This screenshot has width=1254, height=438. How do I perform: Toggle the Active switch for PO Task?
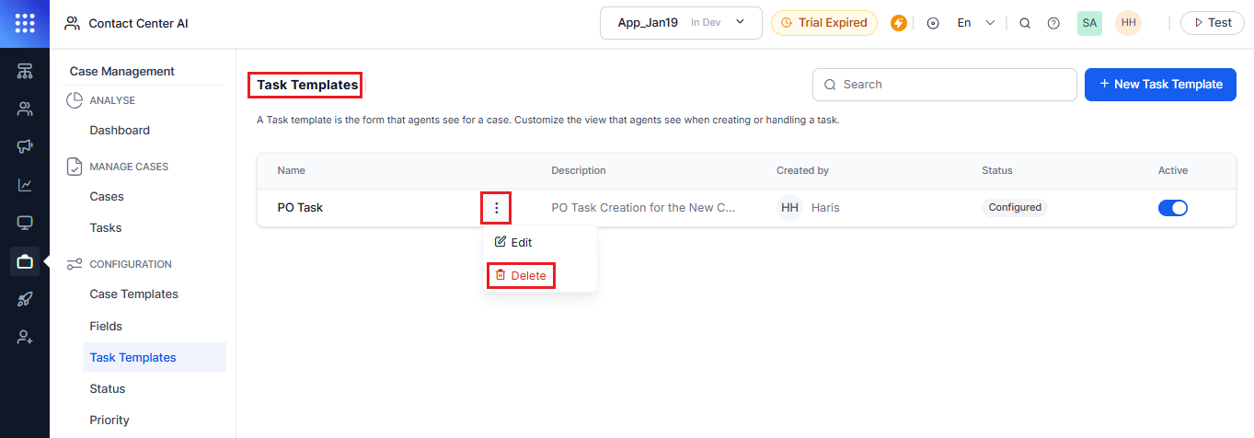1172,208
